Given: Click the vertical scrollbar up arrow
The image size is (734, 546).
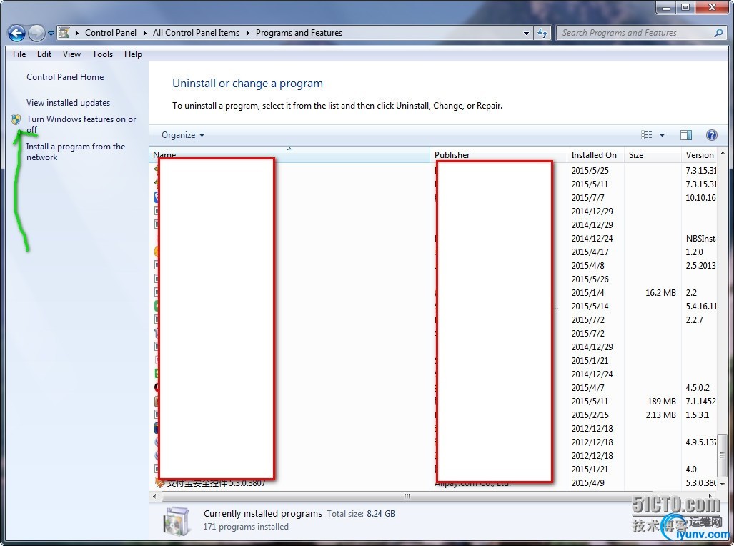Looking at the screenshot, I should point(723,154).
